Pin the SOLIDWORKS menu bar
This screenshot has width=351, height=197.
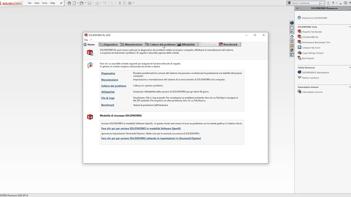click(x=61, y=3)
